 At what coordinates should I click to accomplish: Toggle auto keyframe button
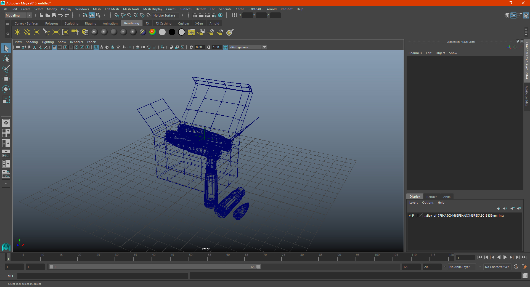(516, 267)
